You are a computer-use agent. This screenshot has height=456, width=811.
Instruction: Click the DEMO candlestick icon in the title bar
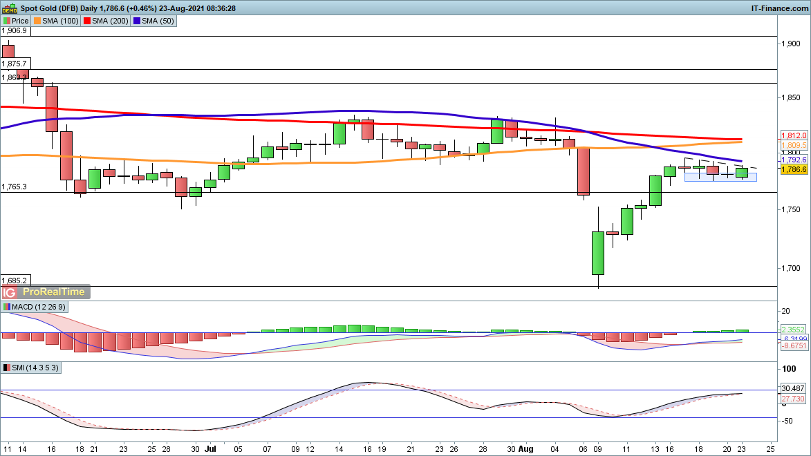(8, 8)
